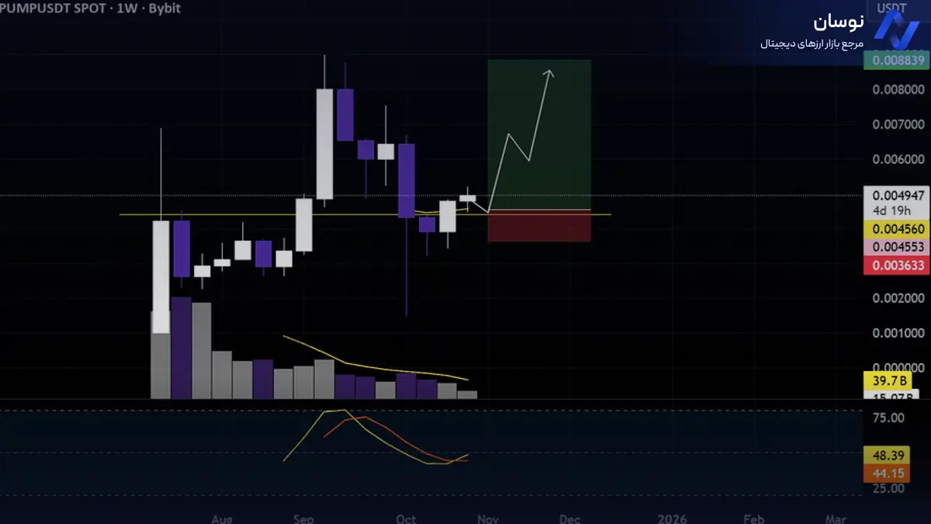Screen dimensions: 931x524
Task: Click the red stop-loss zone
Action: point(539,226)
